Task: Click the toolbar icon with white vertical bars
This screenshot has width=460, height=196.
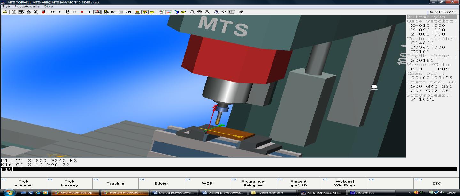Action: [x=36, y=12]
